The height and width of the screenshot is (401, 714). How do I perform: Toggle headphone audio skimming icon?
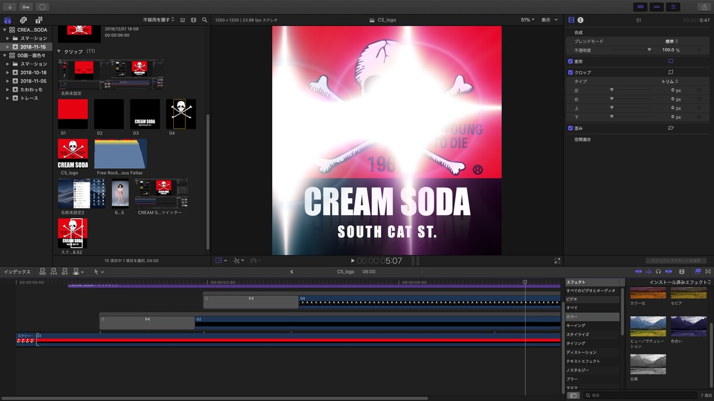pos(658,272)
